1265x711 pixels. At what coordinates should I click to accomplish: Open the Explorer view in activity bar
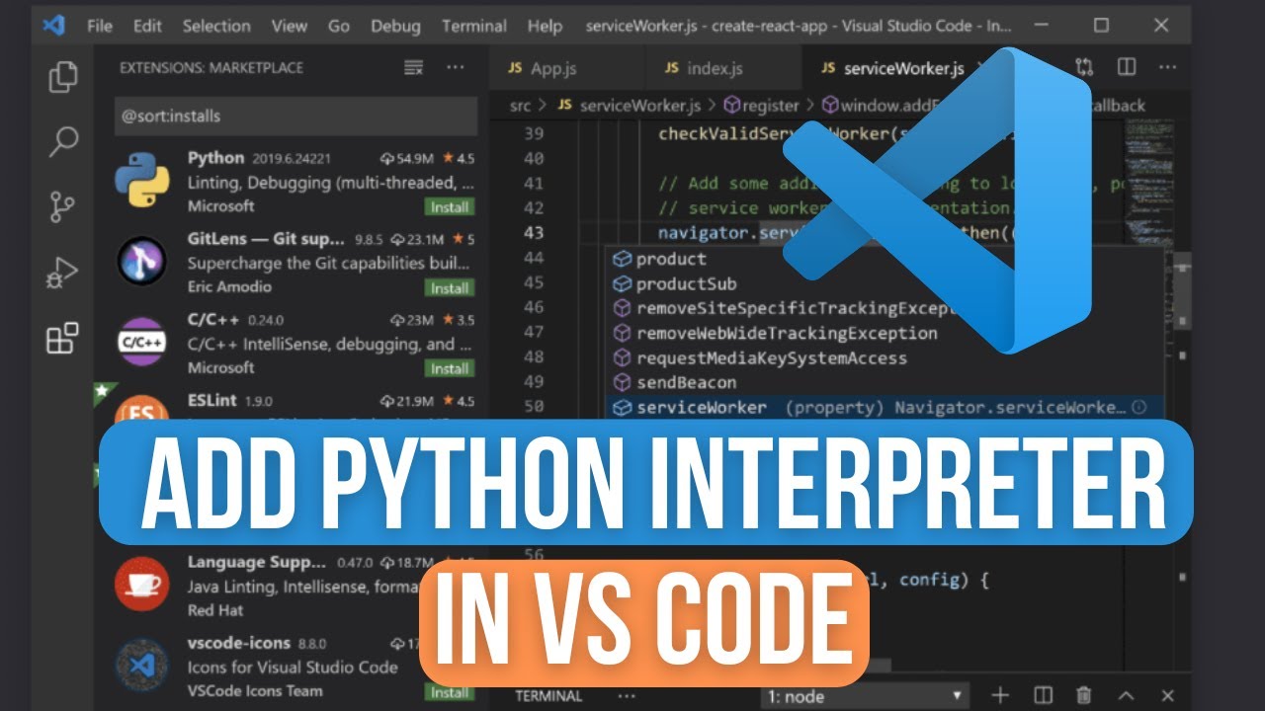click(63, 76)
